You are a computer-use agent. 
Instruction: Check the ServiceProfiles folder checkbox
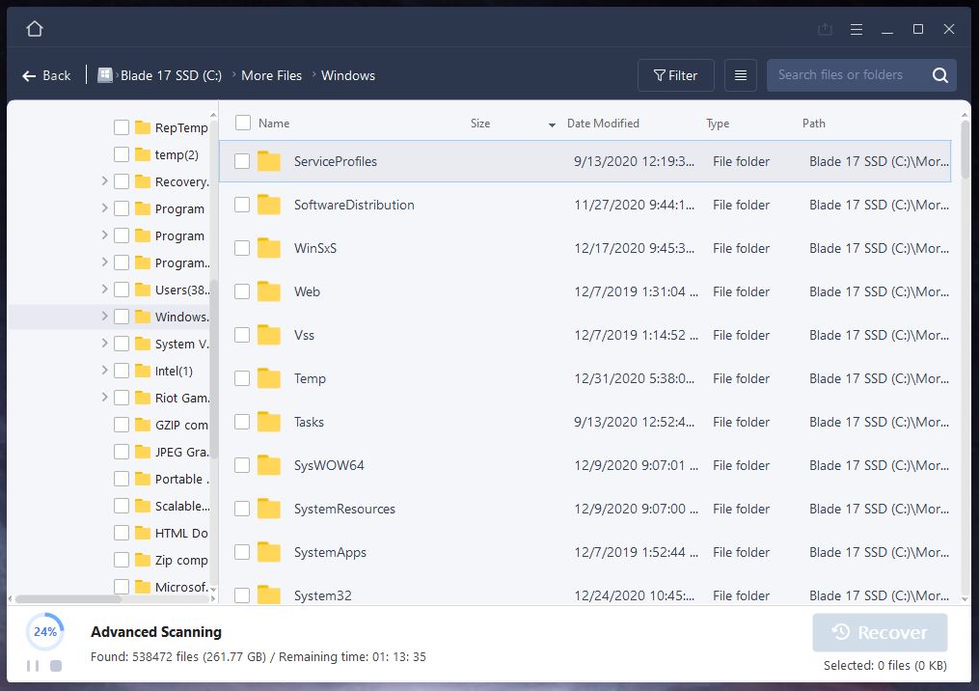point(242,161)
